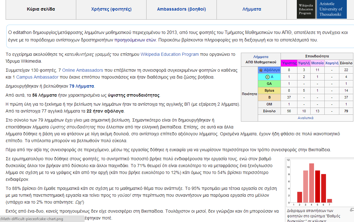Click the cell showing 56 in Σύνολο row
The height and width of the screenshot is (222, 354).
click(289, 111)
